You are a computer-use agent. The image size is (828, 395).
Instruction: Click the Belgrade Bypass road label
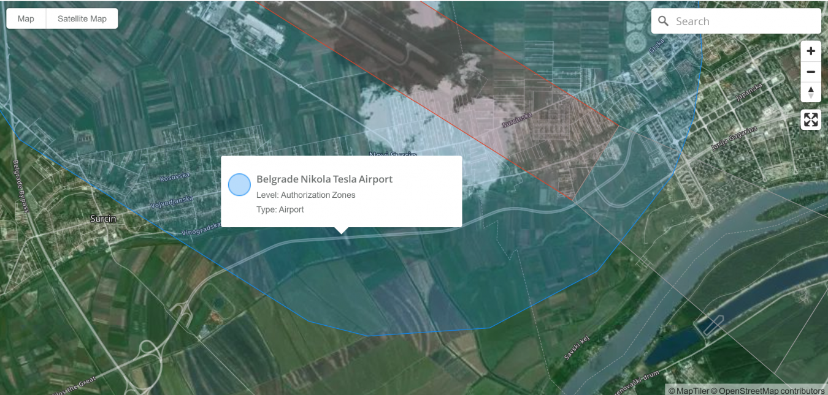click(x=20, y=186)
